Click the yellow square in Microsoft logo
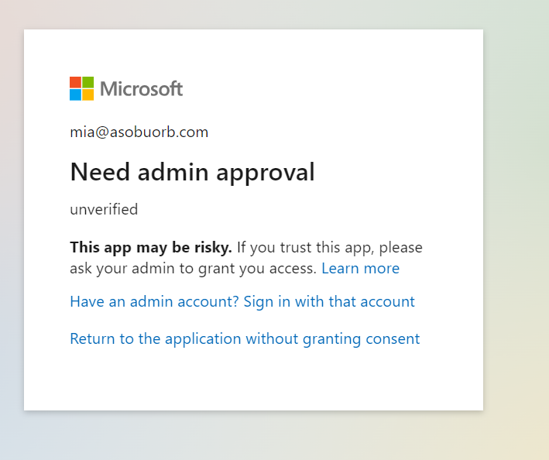The width and height of the screenshot is (549, 460). (87, 94)
